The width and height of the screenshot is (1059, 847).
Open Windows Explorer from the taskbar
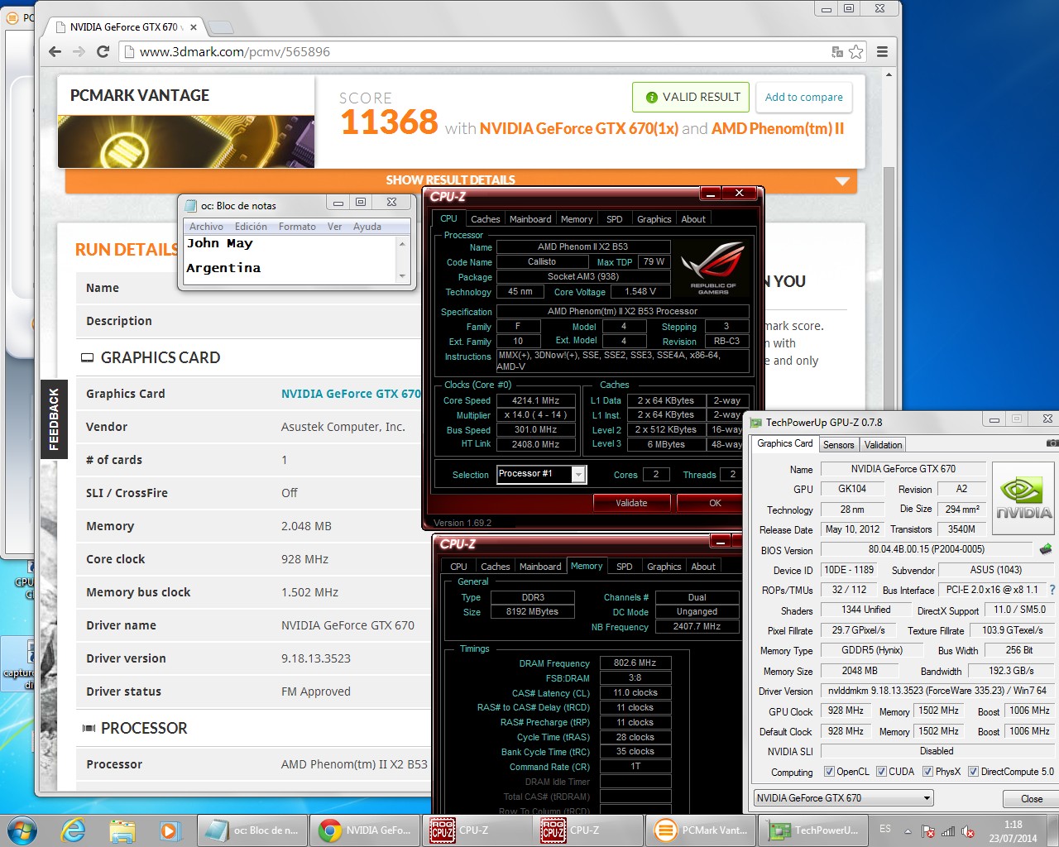point(122,830)
